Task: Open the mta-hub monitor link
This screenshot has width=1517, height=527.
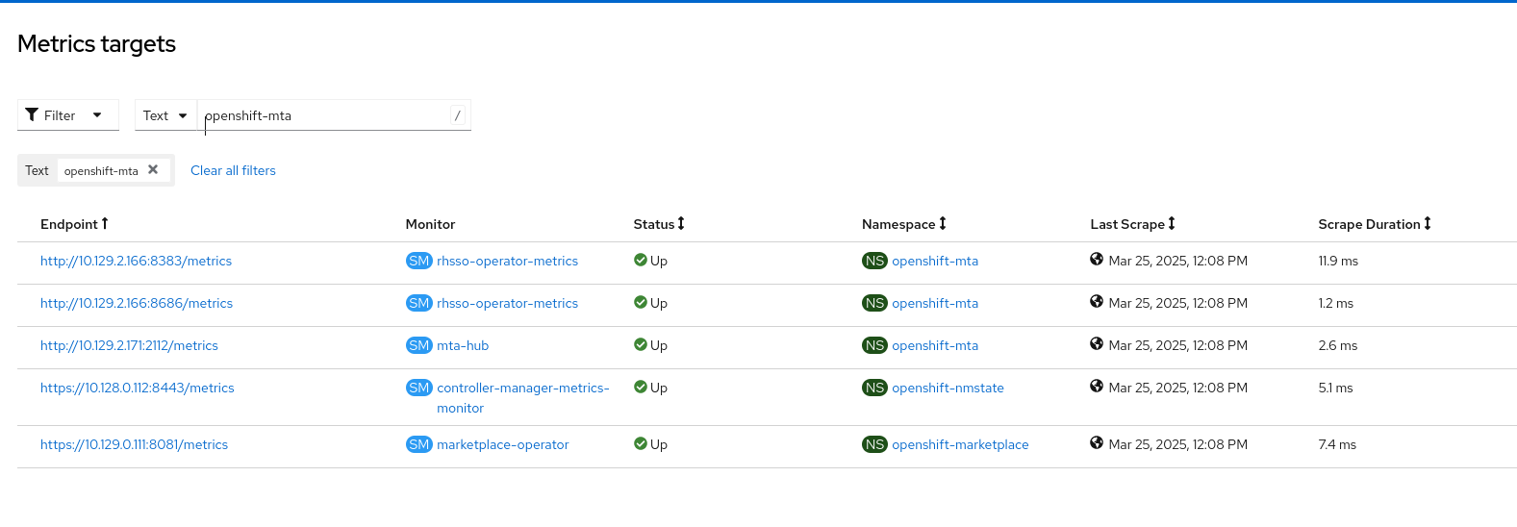Action: [463, 345]
